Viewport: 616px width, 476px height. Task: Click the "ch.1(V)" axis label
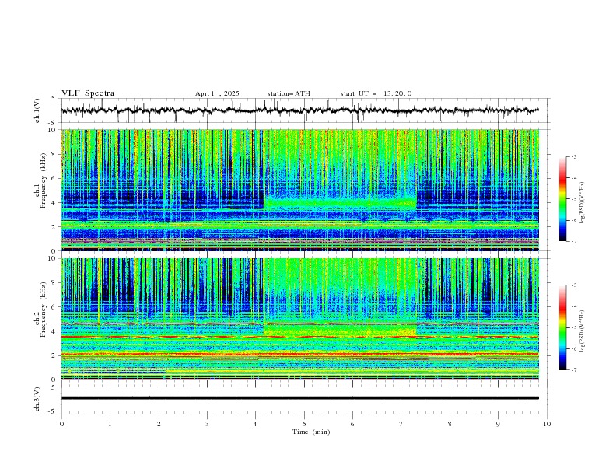click(x=37, y=110)
